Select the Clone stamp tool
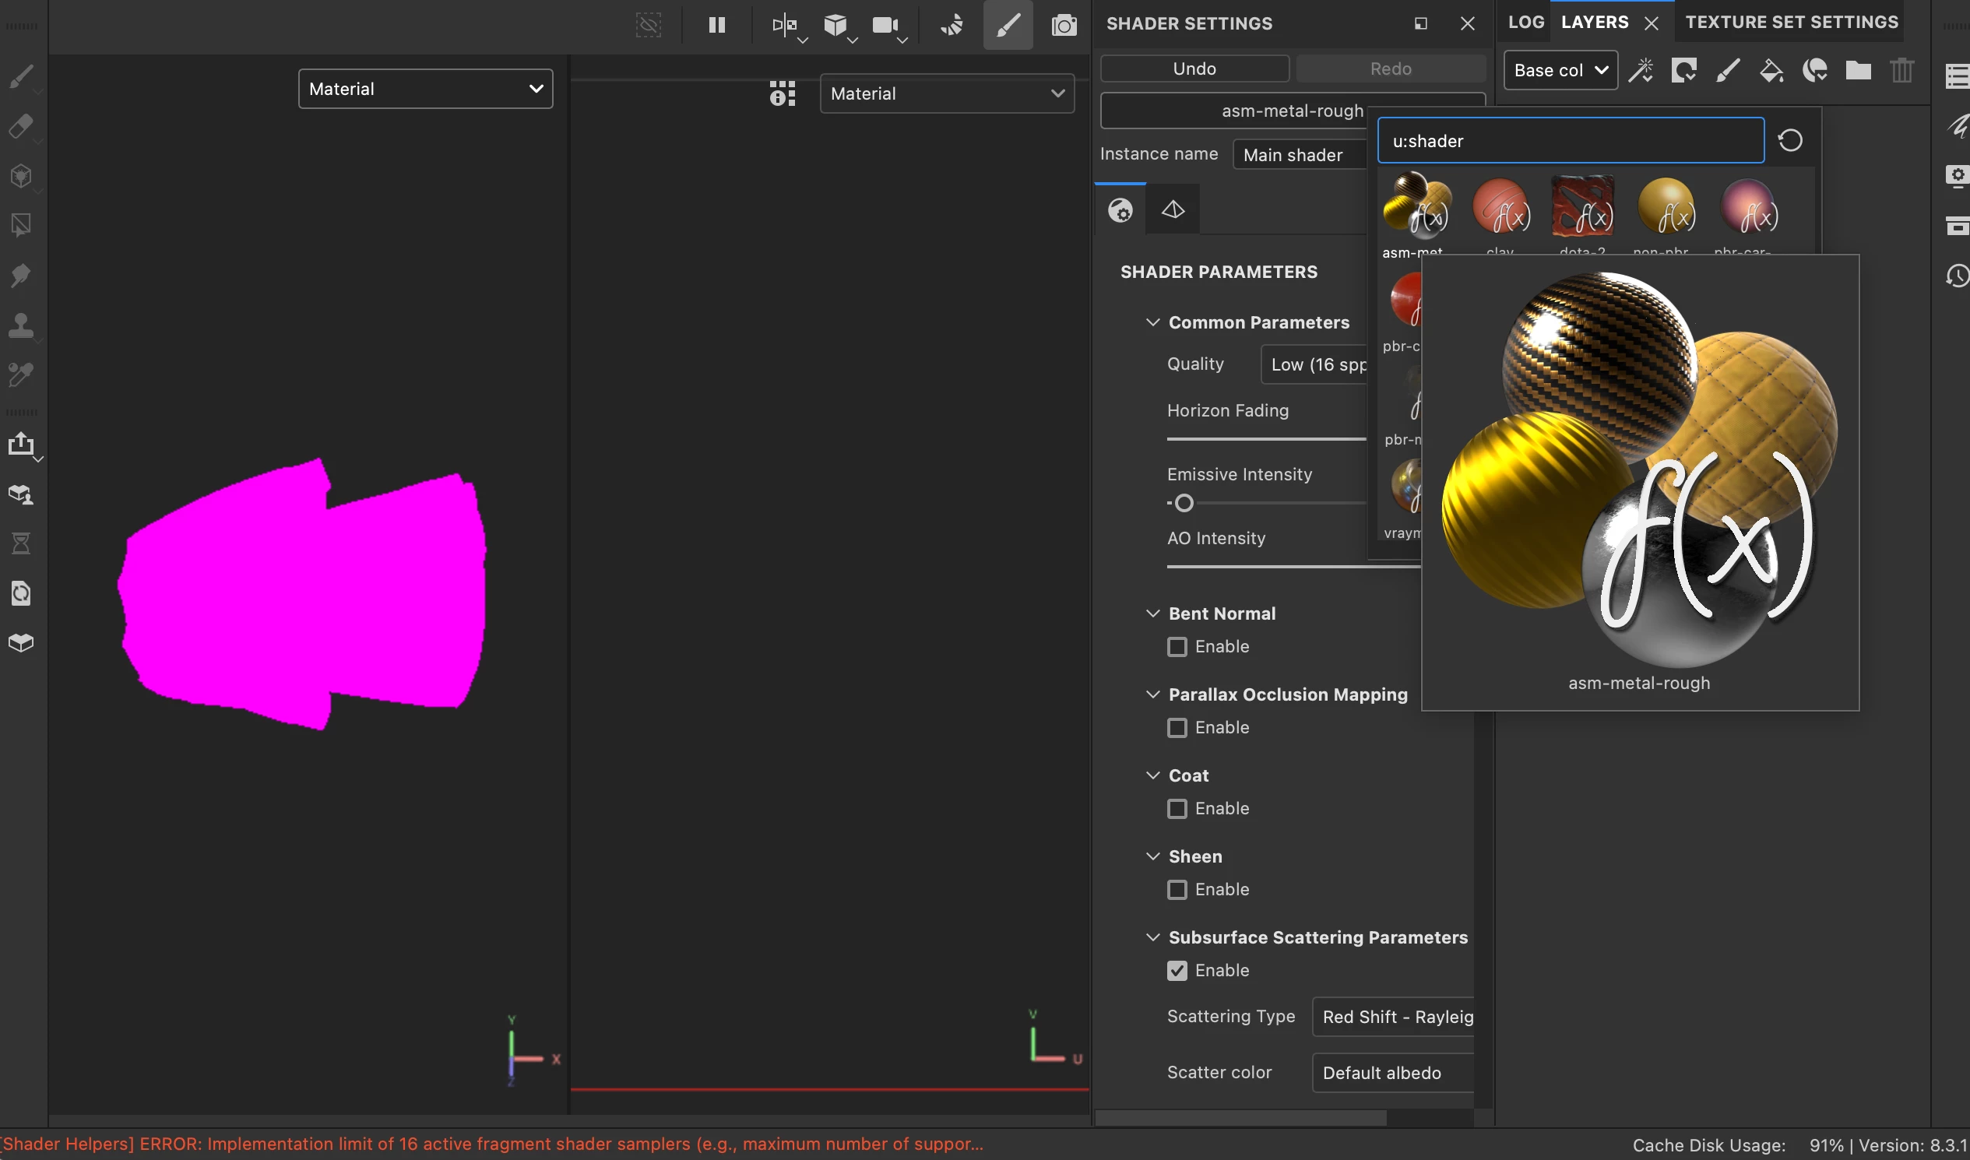 pos(21,325)
